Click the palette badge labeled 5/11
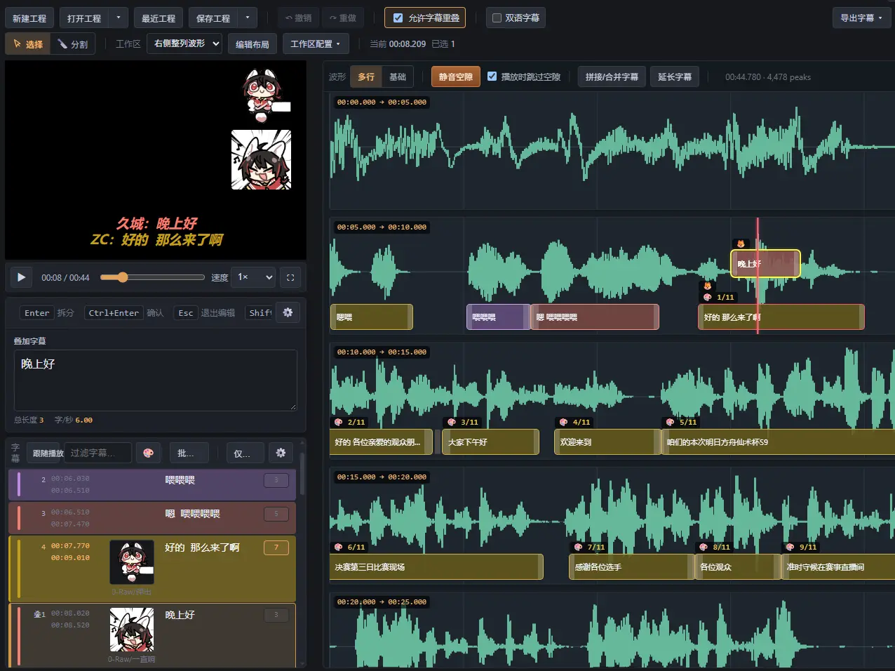 pos(681,422)
